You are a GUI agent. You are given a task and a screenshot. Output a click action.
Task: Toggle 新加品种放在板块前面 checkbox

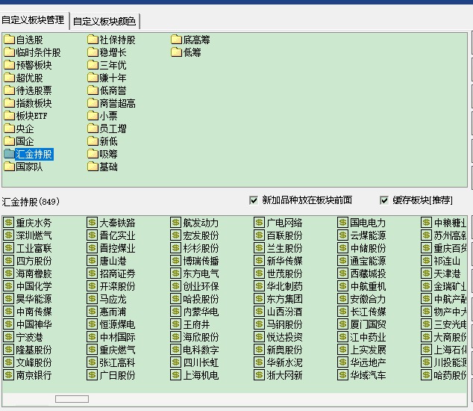coord(254,200)
